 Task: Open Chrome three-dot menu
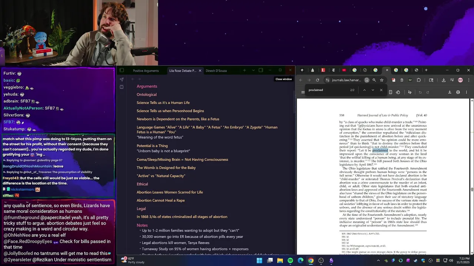[469, 80]
